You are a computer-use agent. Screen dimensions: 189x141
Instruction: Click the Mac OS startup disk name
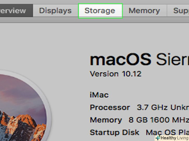pos(167,132)
